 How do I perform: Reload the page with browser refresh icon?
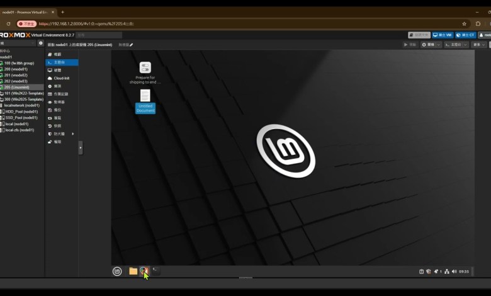coord(8,24)
